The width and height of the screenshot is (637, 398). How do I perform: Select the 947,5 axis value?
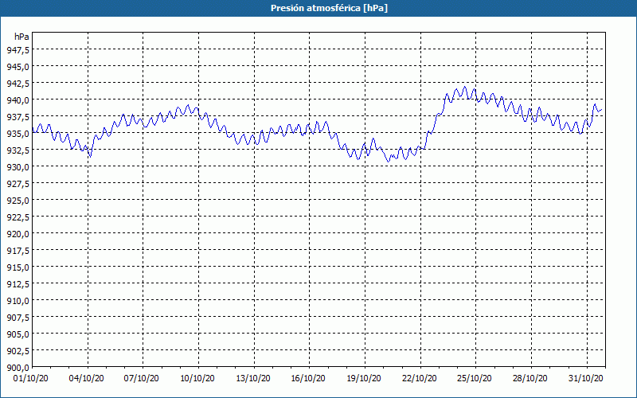click(x=18, y=49)
